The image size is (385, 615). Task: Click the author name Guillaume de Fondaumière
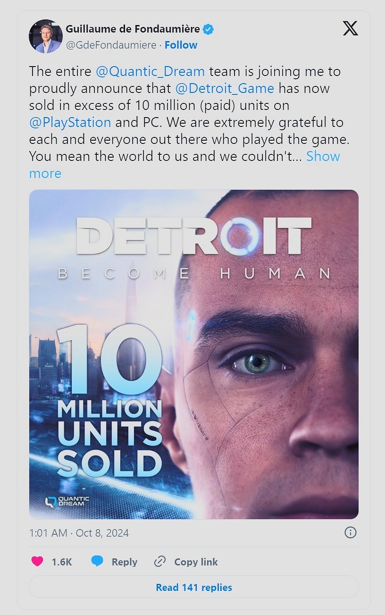[x=133, y=29]
